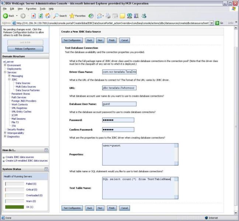Click inside the Test Table Name area

[138, 188]
